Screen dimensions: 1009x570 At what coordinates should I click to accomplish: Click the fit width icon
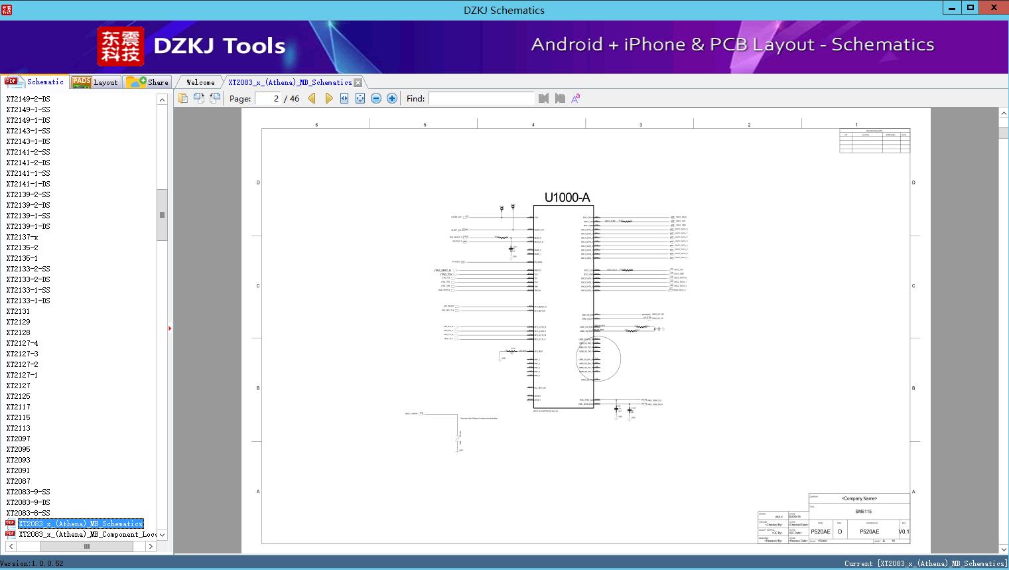344,98
